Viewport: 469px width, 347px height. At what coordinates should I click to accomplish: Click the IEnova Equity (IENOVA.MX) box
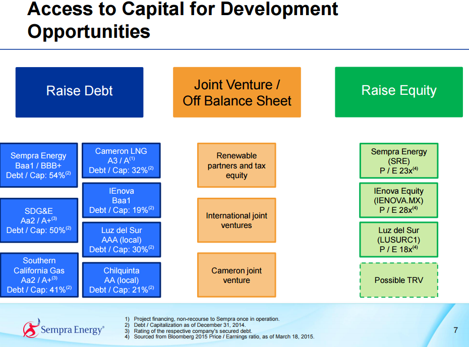[399, 200]
